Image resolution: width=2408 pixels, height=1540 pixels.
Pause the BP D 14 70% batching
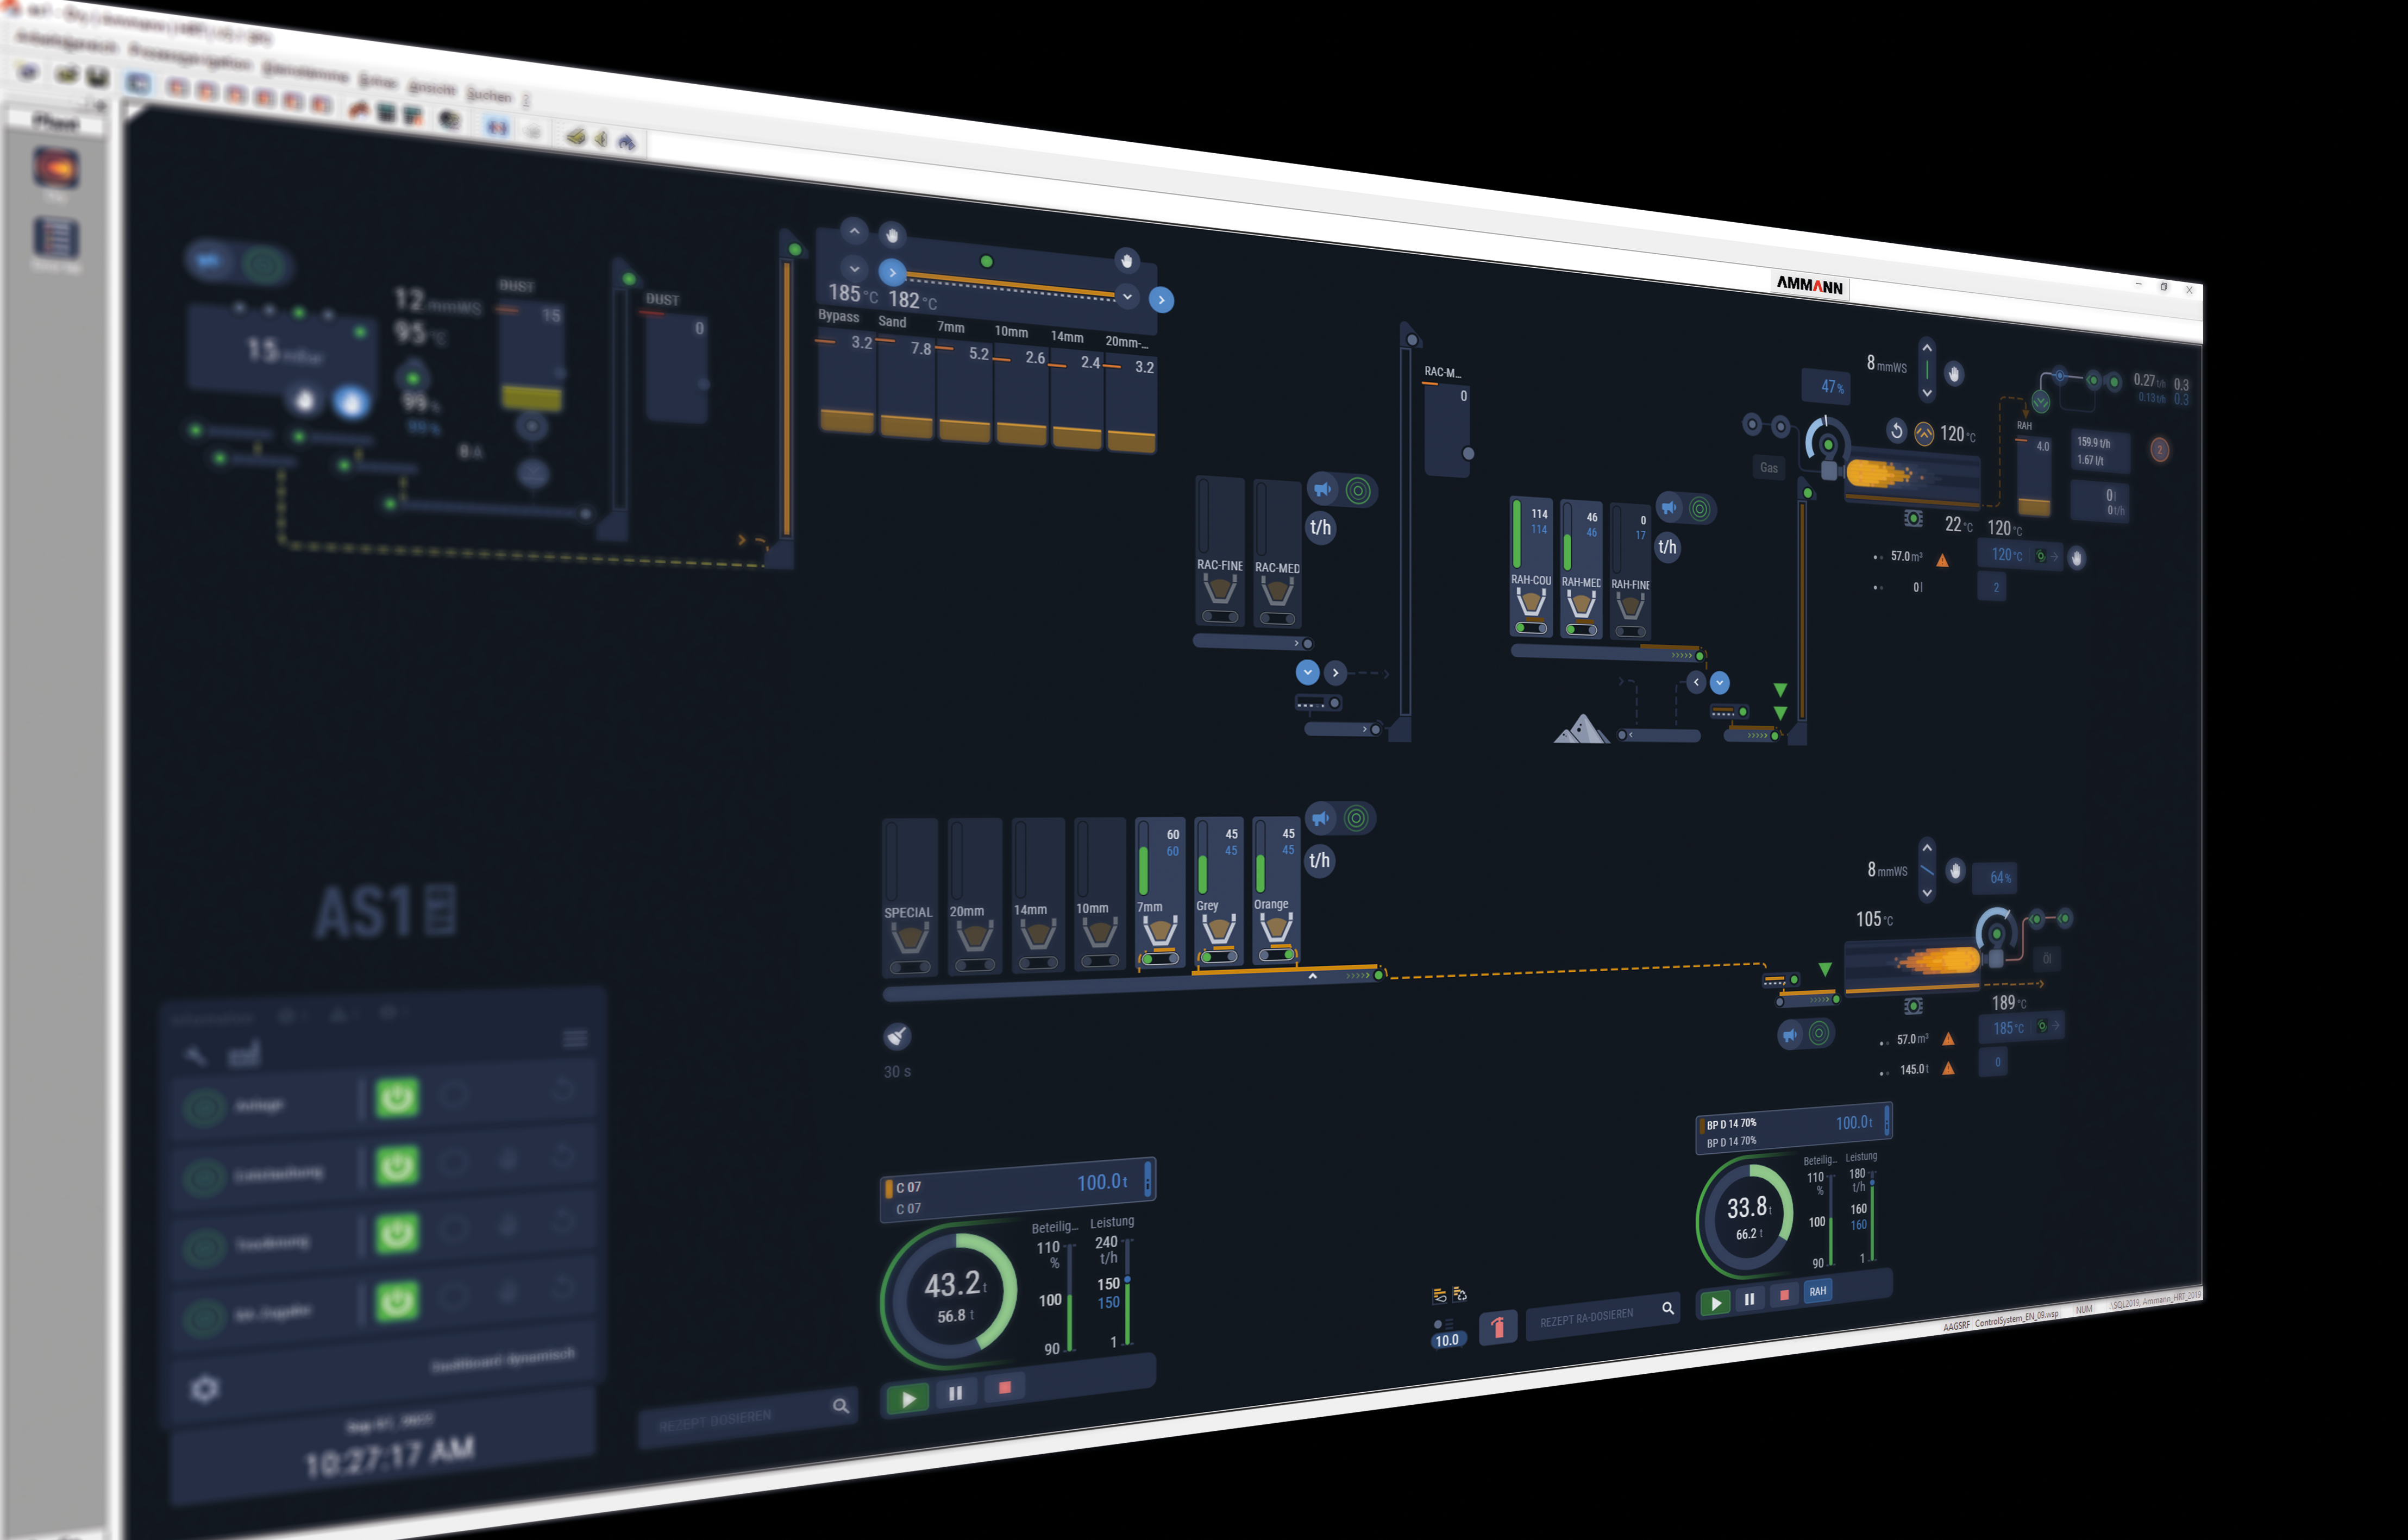coord(1749,1299)
